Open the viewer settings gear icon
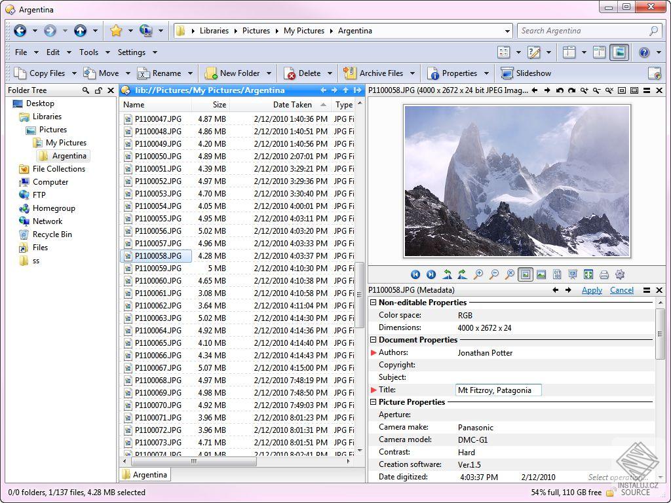The height and width of the screenshot is (503, 671). tap(620, 274)
